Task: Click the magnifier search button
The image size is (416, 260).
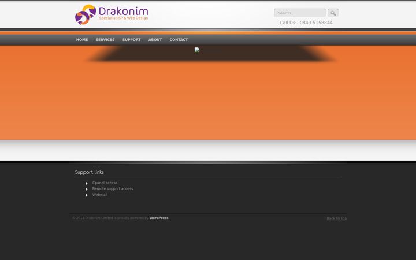Action: coord(333,13)
